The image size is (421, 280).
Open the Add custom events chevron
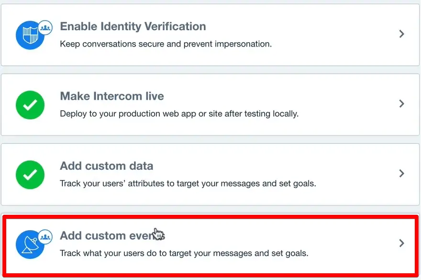click(401, 243)
